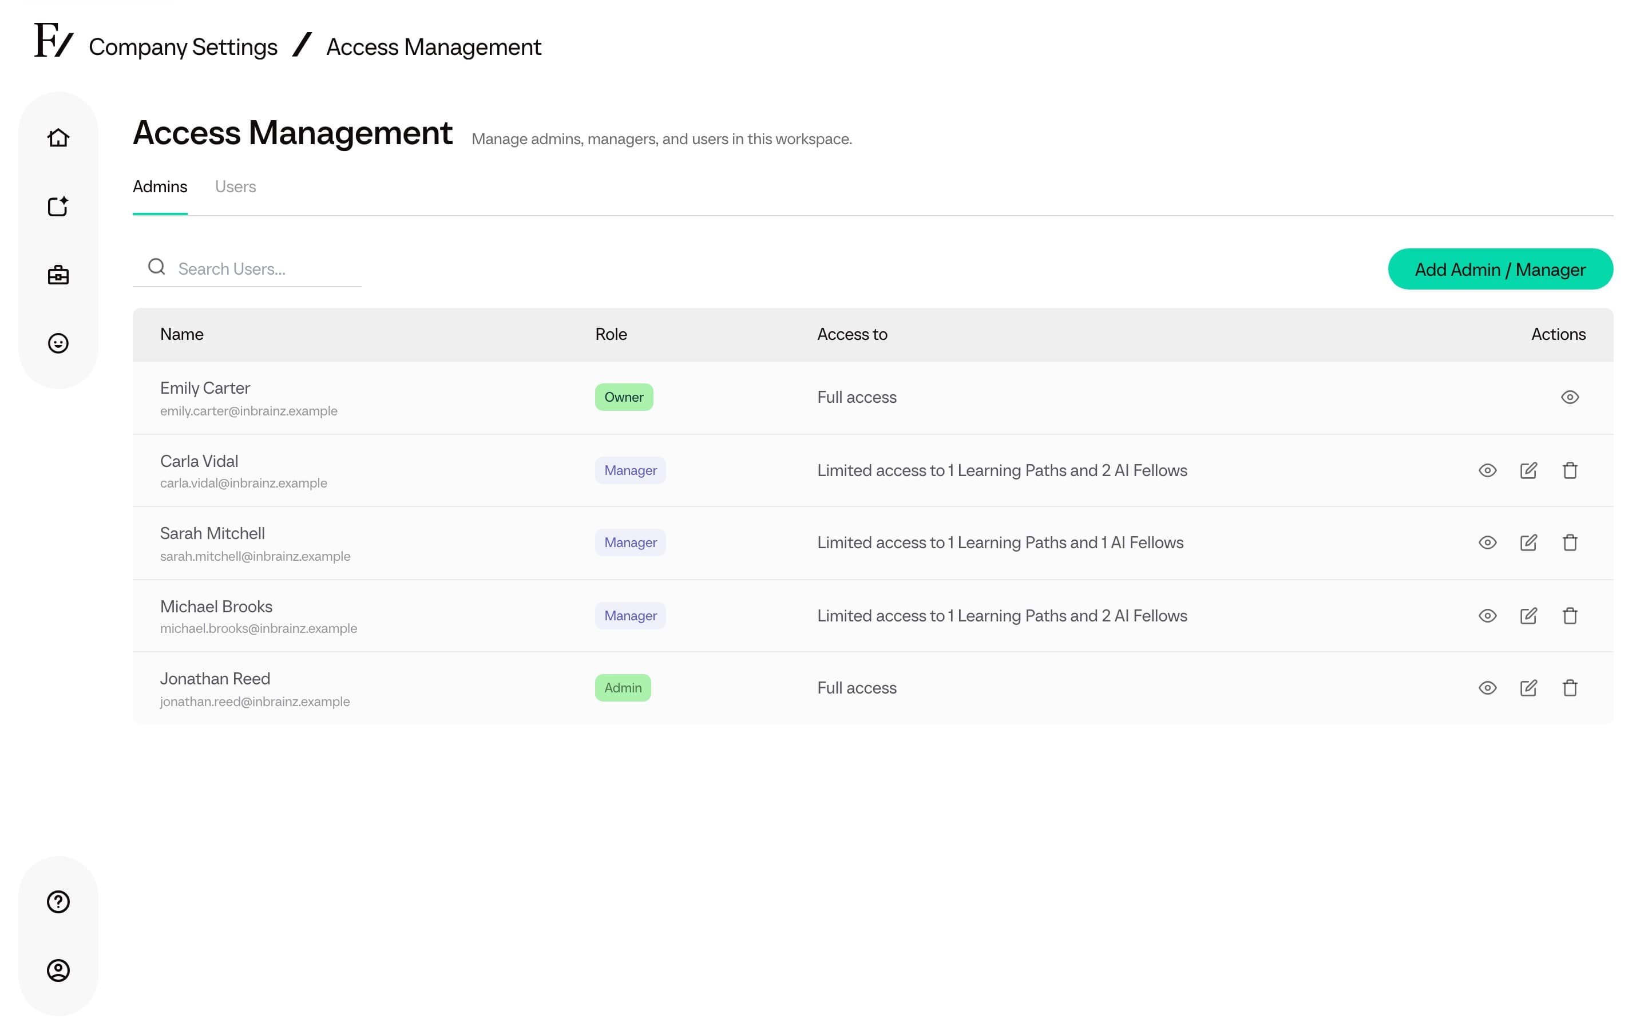This screenshot has width=1648, height=1030.
Task: Click the Admin role badge
Action: (623, 688)
